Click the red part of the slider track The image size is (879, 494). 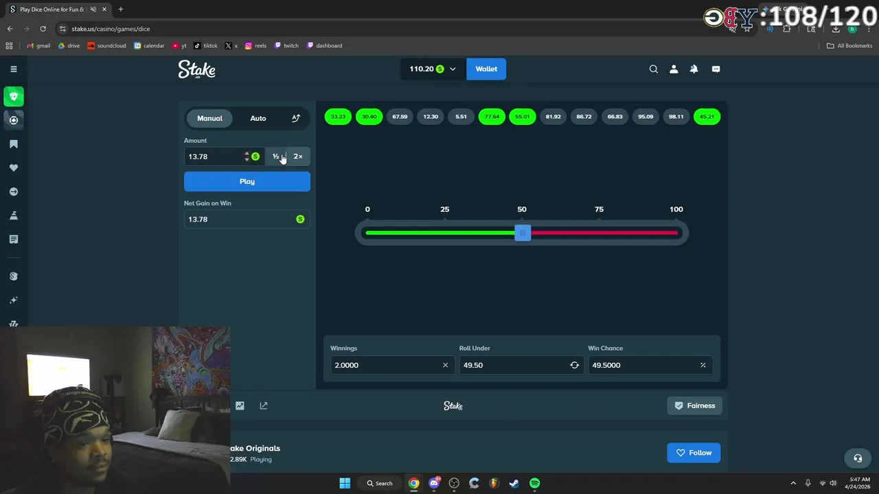tap(604, 233)
